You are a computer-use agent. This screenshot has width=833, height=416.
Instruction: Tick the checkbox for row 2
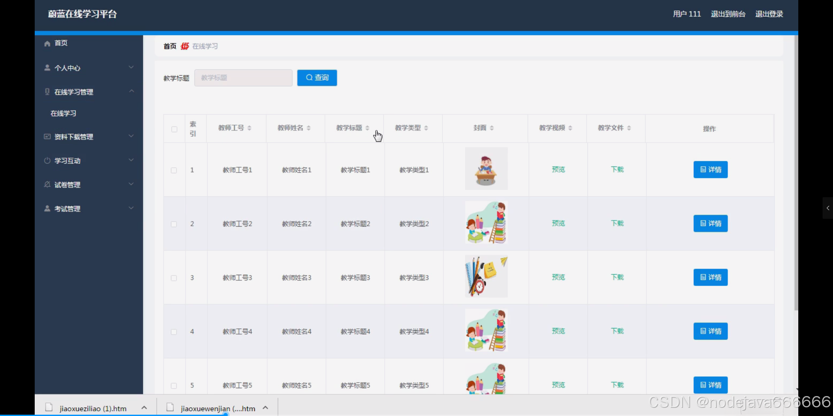pos(174,224)
